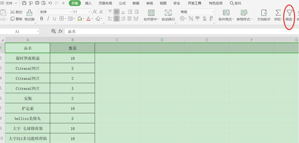Open the Name Box dropdown arrow
This screenshot has width=299, height=143.
[x=38, y=31]
